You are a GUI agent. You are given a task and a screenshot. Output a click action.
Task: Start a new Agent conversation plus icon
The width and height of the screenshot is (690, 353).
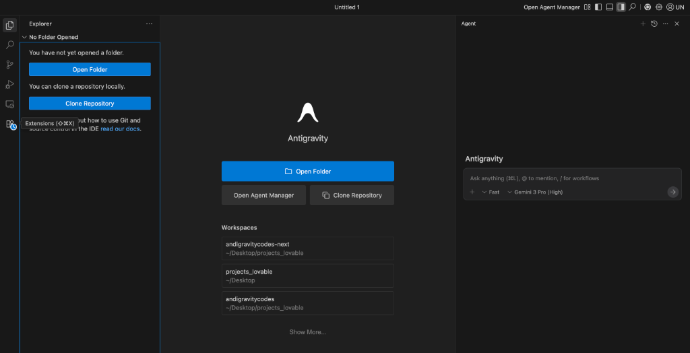[x=643, y=24]
